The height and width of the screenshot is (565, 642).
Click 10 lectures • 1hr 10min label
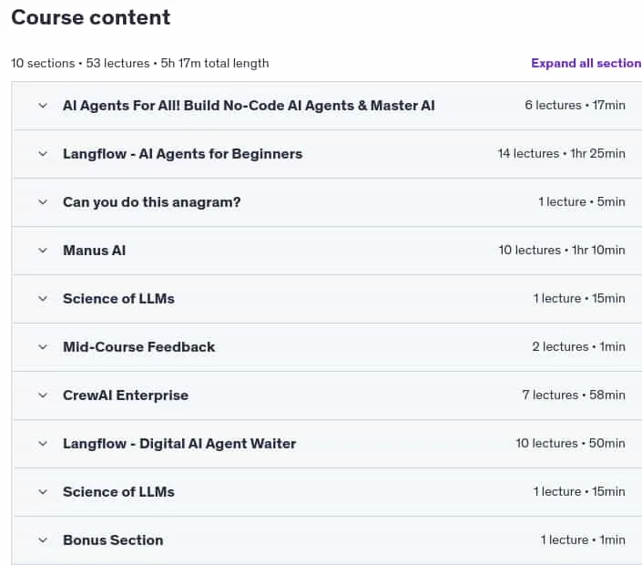click(562, 251)
